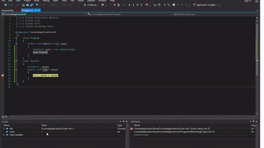
Task: Toggle auto-hide pin on Locals panel
Action: pos(123,121)
